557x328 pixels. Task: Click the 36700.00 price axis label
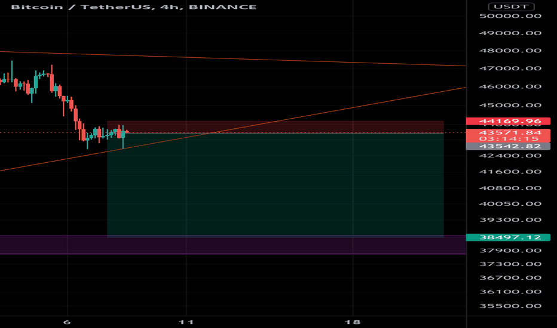(x=510, y=278)
